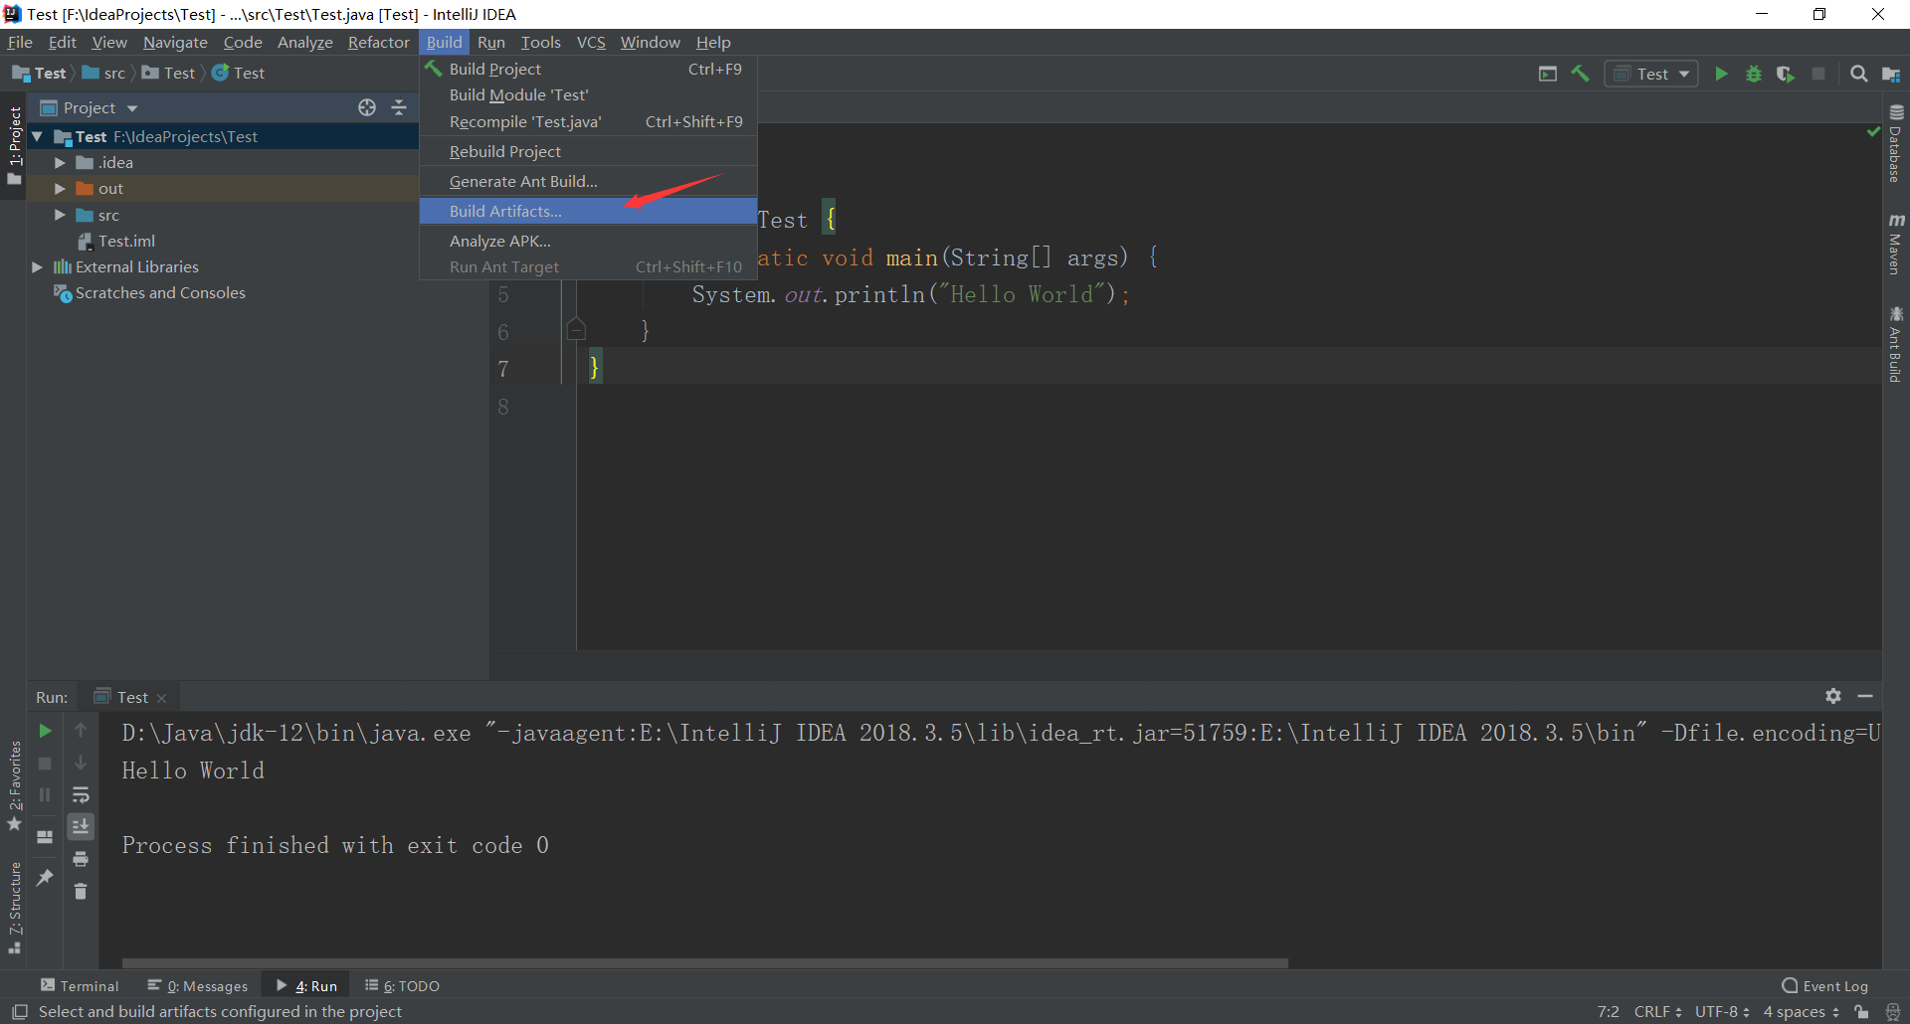Choose Recompile 'Test.java' entry
The width and height of the screenshot is (1910, 1024).
pyautogui.click(x=588, y=121)
